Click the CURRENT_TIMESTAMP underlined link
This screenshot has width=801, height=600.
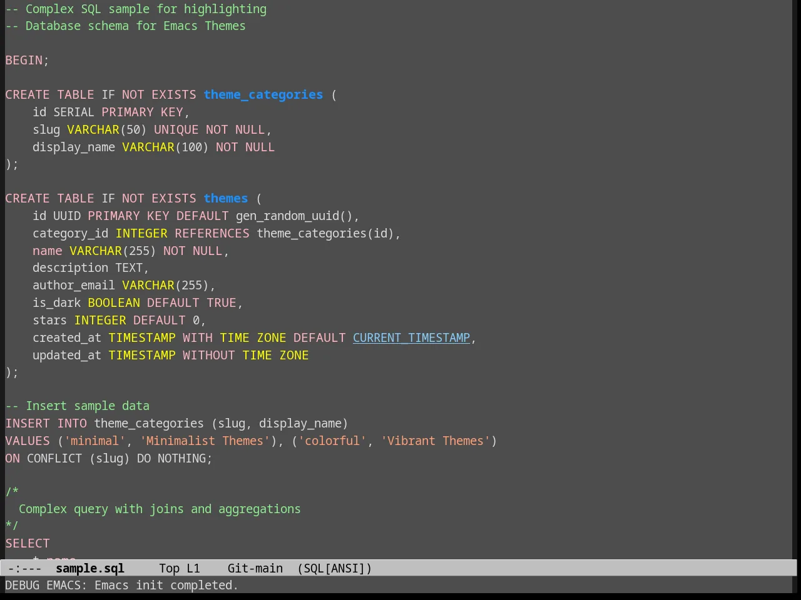click(411, 337)
